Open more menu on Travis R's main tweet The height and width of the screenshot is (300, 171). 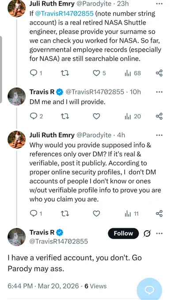160,233
